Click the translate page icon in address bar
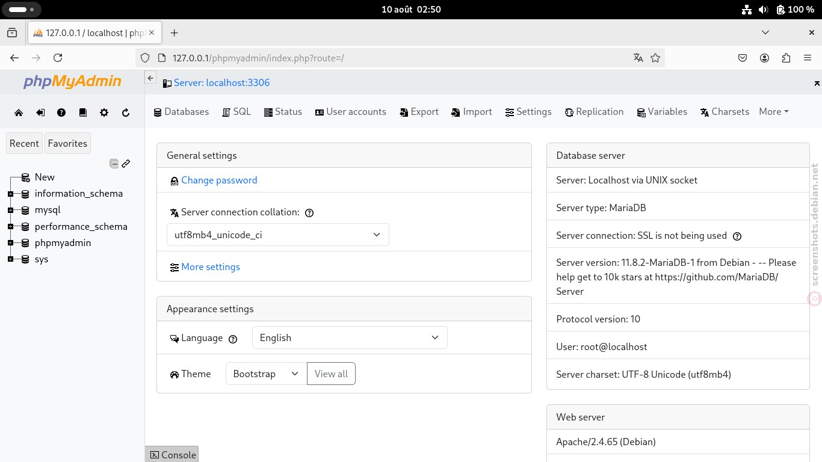This screenshot has height=462, width=822. [x=638, y=58]
